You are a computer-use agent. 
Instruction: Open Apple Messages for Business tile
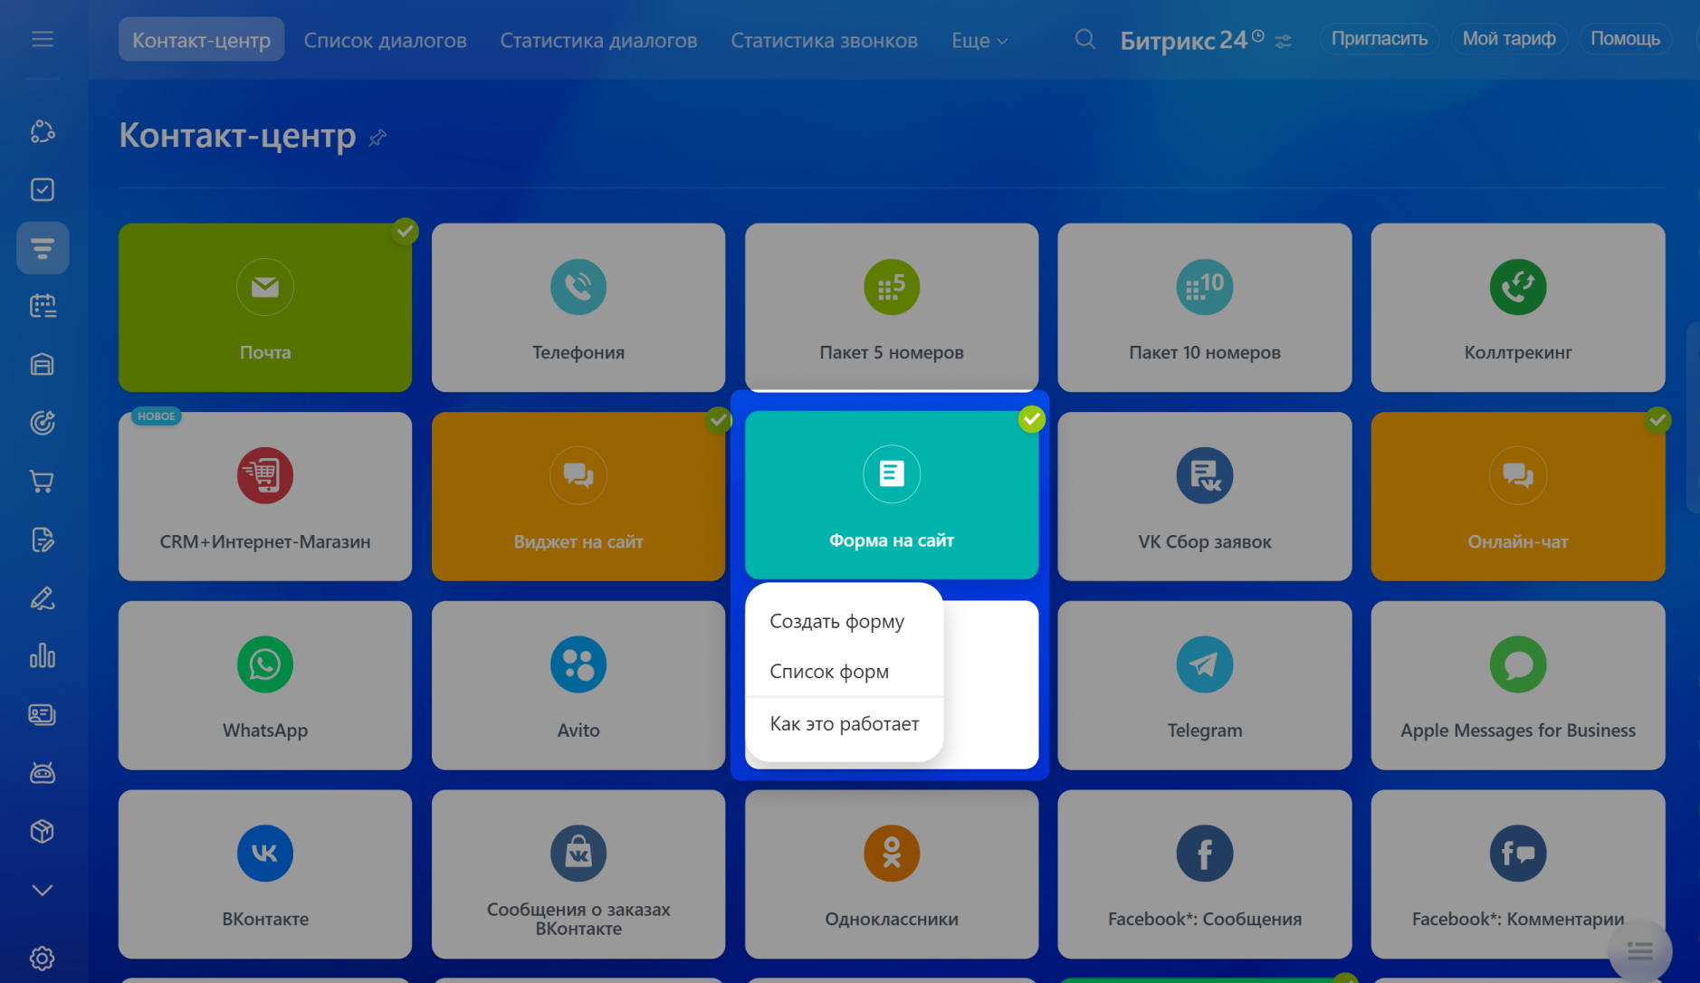[x=1518, y=685]
